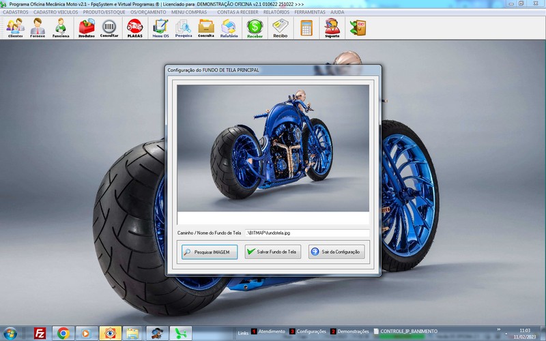This screenshot has width=546, height=341.
Task: Open the eye image viewer taskbar icon
Action: 110,333
